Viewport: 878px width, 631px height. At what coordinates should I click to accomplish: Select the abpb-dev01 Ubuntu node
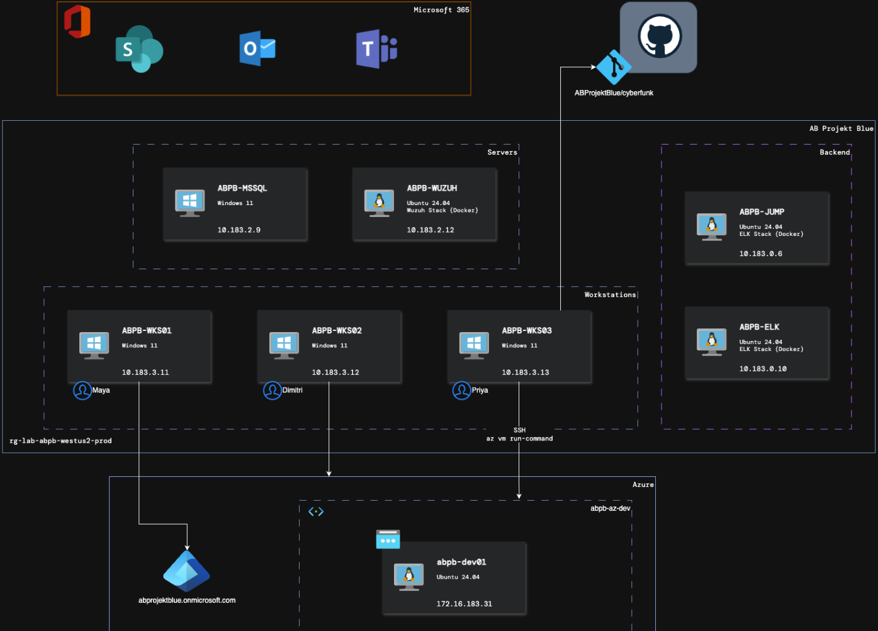(x=454, y=578)
